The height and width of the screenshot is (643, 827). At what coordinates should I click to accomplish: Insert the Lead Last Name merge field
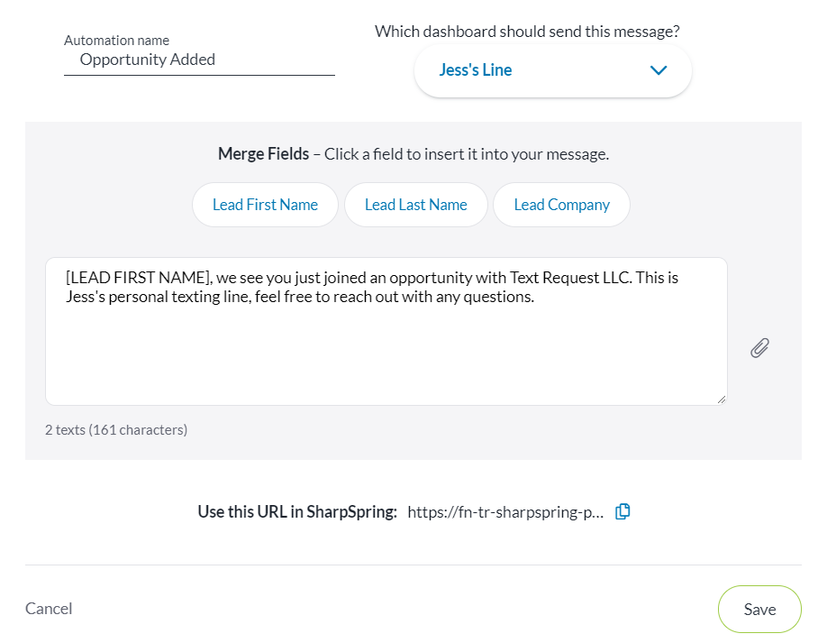[415, 205]
